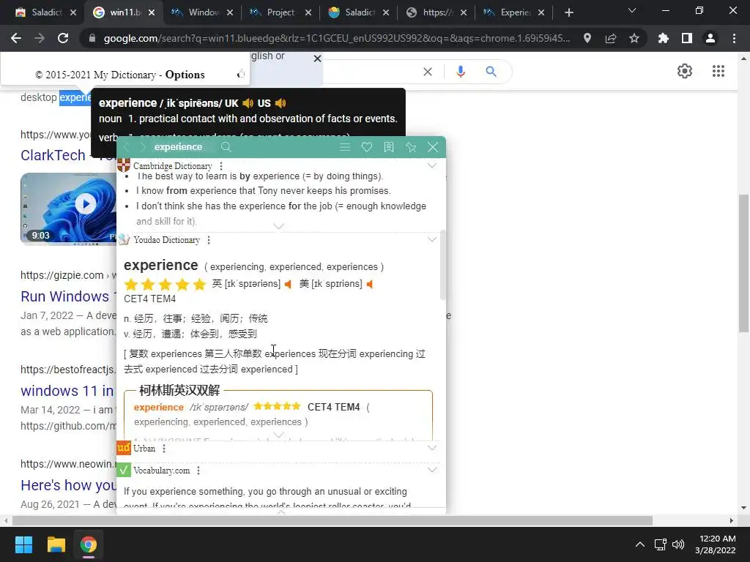Open Chrome's three-dot menu
750x562 pixels.
734,38
